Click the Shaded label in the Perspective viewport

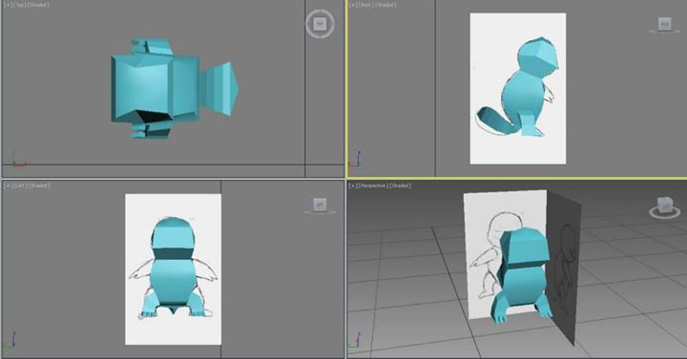400,186
